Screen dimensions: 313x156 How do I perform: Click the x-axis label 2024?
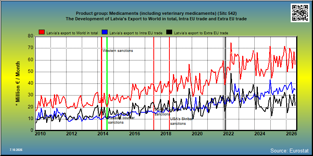pyautogui.click(x=260, y=133)
